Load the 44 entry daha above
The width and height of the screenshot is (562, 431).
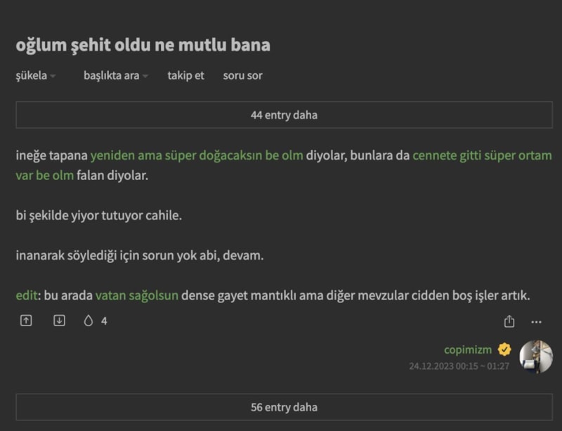coord(284,115)
